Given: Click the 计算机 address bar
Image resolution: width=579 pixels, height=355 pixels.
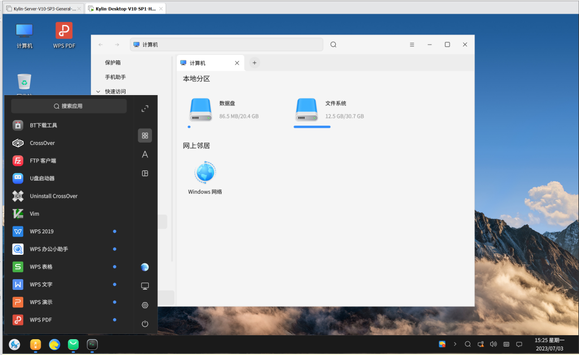Looking at the screenshot, I should [226, 45].
